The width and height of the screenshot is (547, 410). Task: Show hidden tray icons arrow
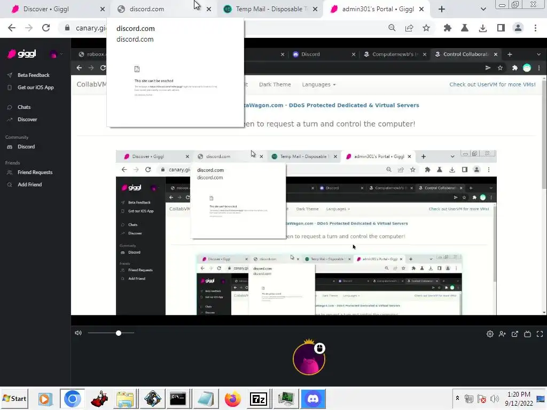click(x=457, y=398)
